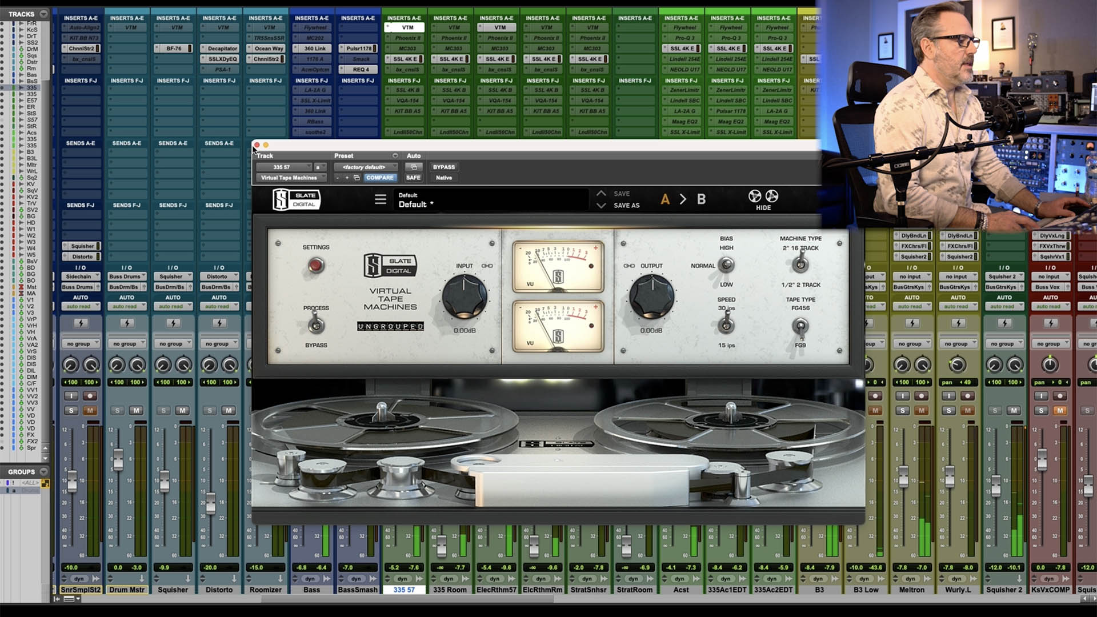Image resolution: width=1097 pixels, height=617 pixels.
Task: Click the previous preset minus button in plugin header
Action: pos(338,178)
